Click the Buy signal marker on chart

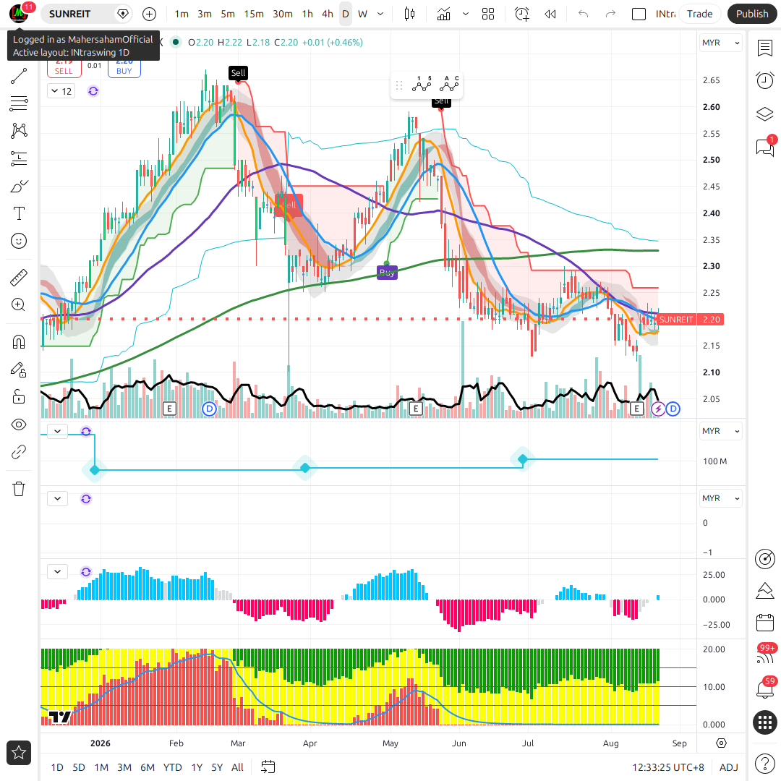coord(387,273)
